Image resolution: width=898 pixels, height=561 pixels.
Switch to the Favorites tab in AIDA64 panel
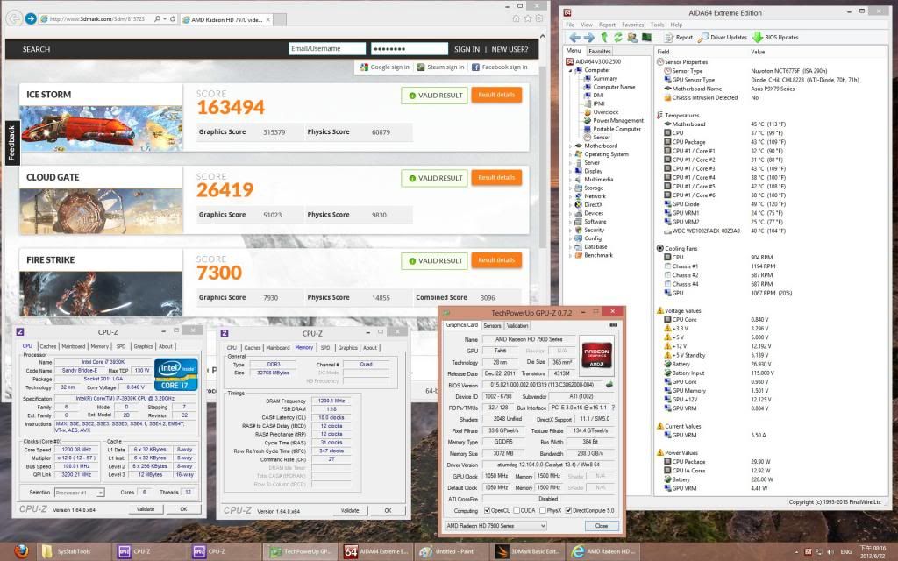pos(600,52)
